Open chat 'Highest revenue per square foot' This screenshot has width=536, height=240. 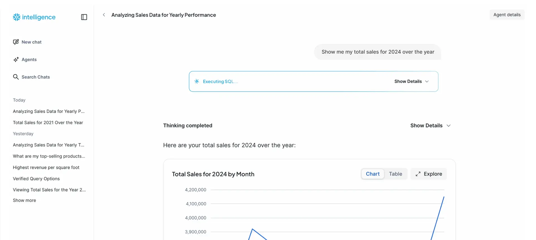click(46, 167)
